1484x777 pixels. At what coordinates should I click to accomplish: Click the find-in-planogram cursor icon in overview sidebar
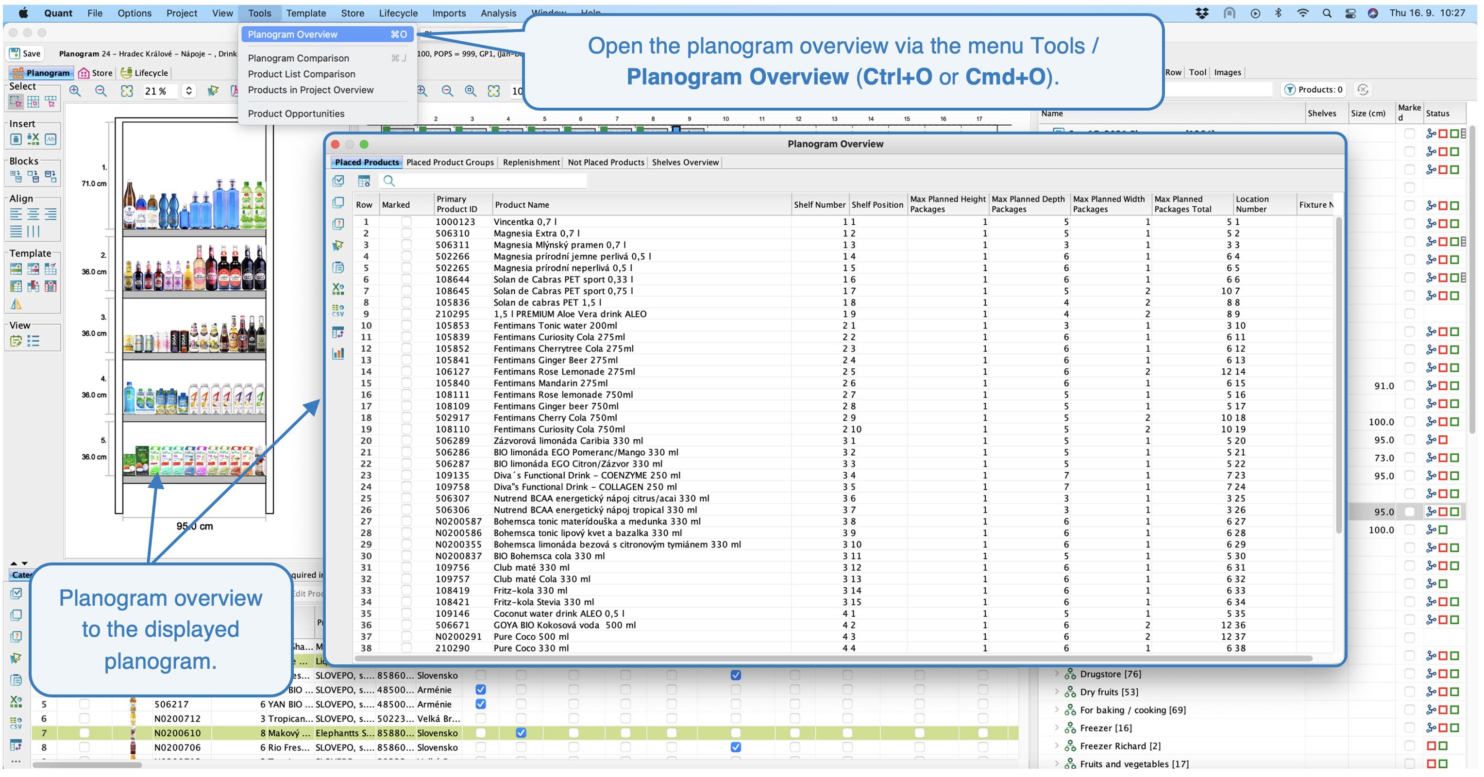coord(339,246)
